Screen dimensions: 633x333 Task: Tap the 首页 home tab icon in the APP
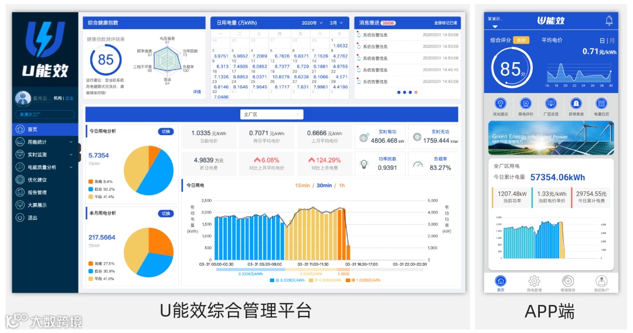(501, 280)
